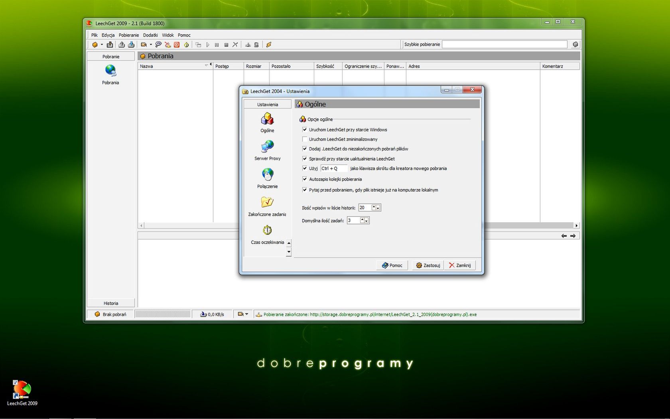Click the overlapping windows toolbar icon
Viewport: 670px width, 419px height.
[198, 45]
